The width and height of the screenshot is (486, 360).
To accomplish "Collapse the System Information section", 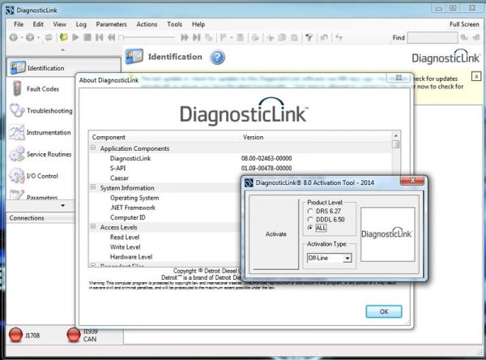I will point(93,188).
